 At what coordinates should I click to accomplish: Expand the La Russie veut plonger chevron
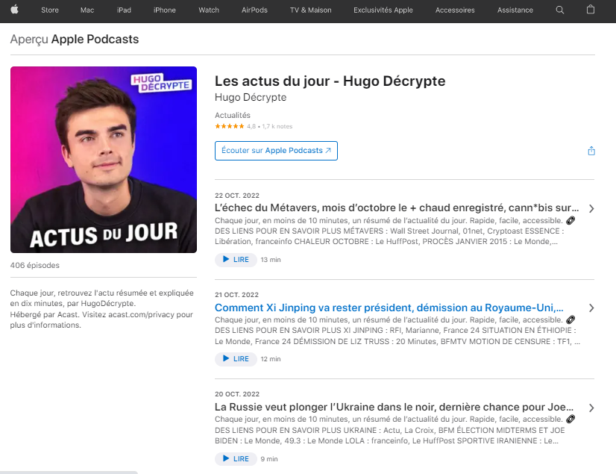591,408
